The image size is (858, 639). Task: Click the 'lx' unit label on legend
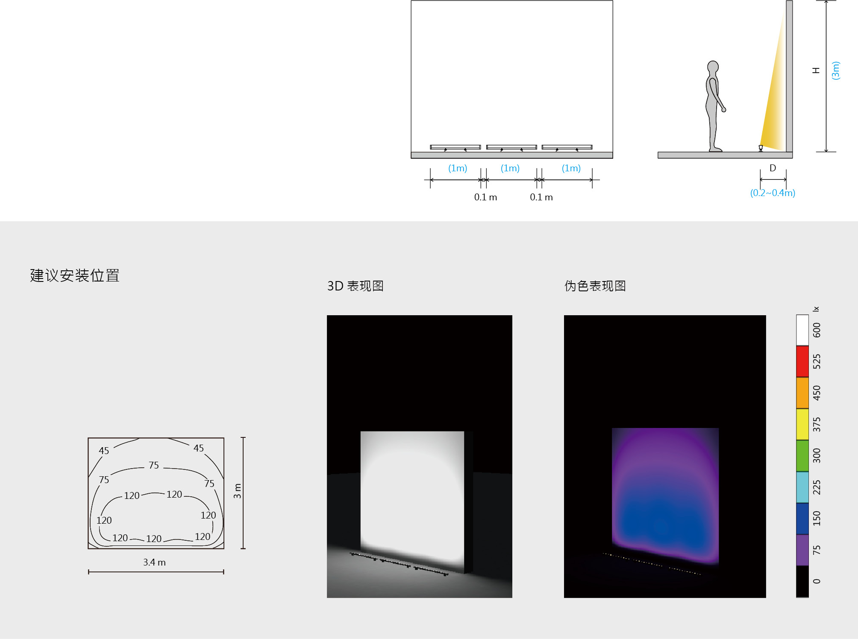click(816, 309)
